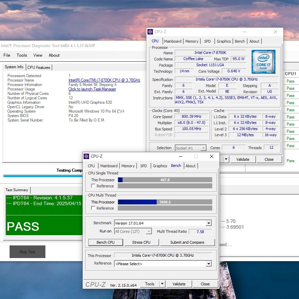Screen dimensions: 299x299
Task: Click the System BIOS value P4.20
Action: (73, 116)
